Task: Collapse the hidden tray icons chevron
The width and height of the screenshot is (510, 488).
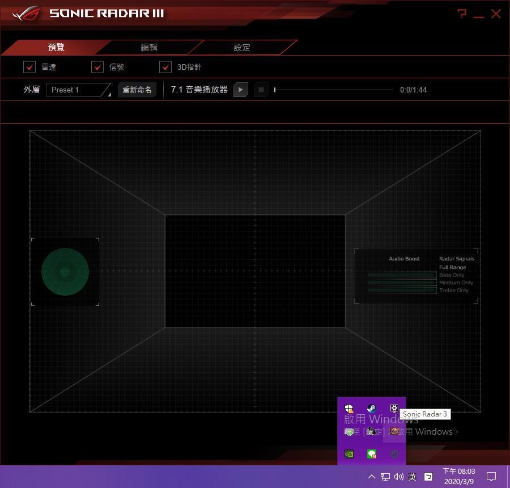Action: pos(371,477)
